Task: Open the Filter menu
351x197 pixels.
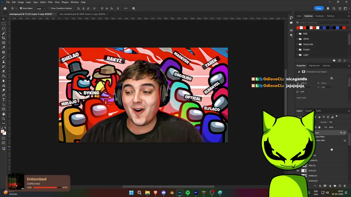Action: 50,2
